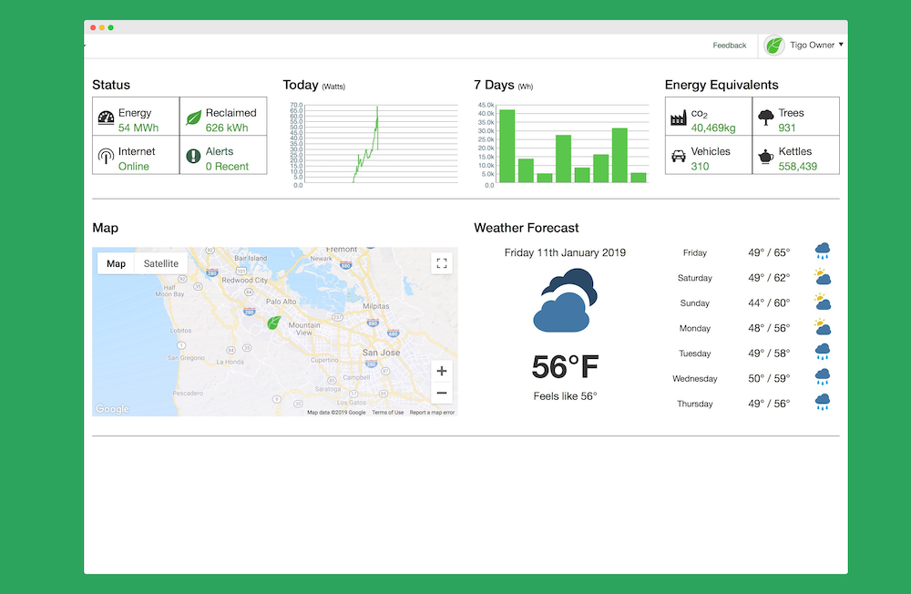Open the Terms of Use link
This screenshot has height=594, width=911.
(x=387, y=413)
